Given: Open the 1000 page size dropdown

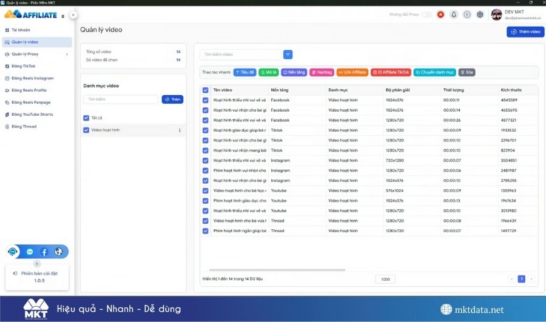Looking at the screenshot, I should [385, 279].
